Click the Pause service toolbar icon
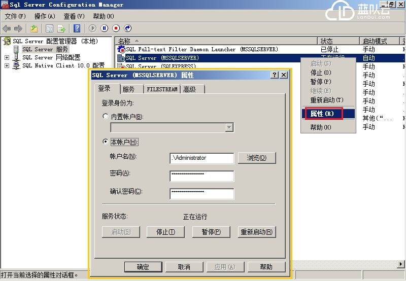 pyautogui.click(x=105, y=28)
